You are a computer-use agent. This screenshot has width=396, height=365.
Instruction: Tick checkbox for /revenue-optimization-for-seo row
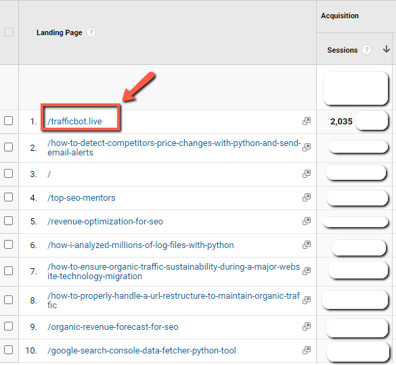8,221
